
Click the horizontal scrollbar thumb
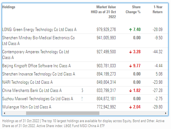click(x=63, y=113)
